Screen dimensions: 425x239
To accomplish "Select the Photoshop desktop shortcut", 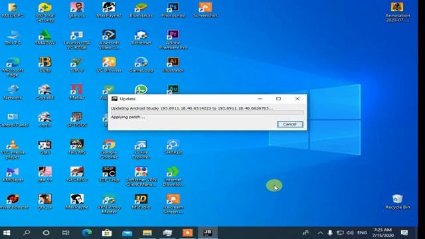I will coord(173,11).
